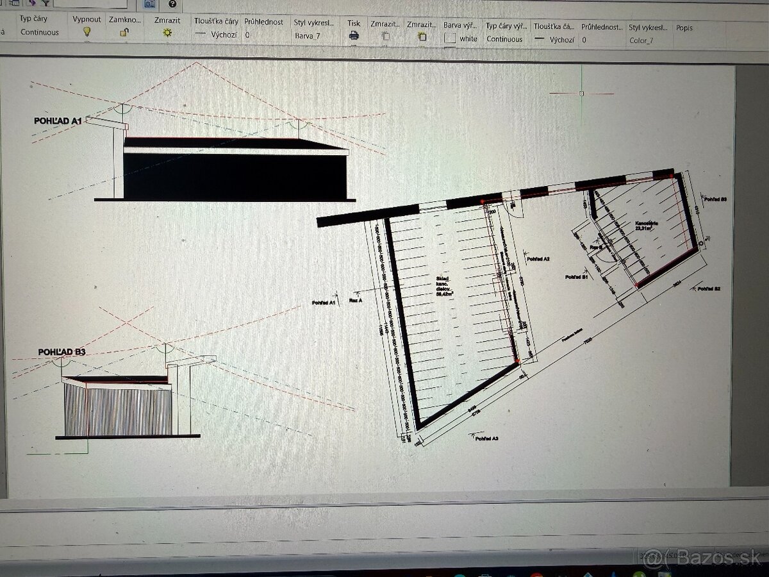Toggle the Zmrazit sun icon
The width and height of the screenshot is (769, 577).
point(167,33)
